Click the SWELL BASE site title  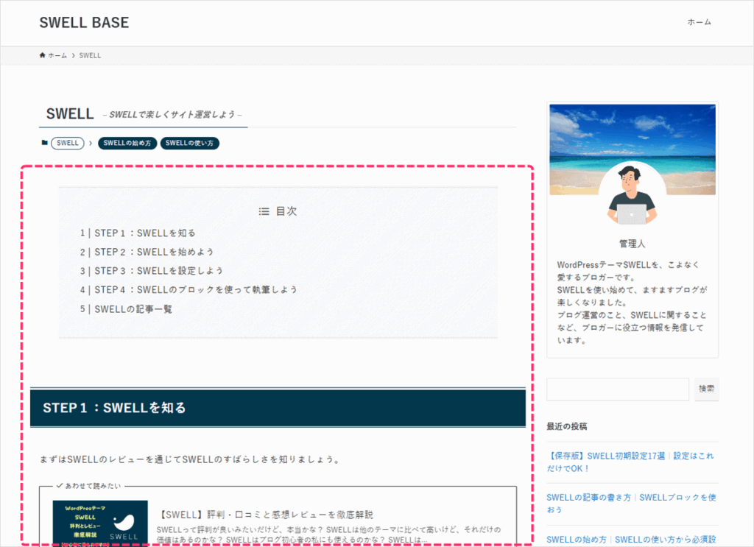click(84, 23)
